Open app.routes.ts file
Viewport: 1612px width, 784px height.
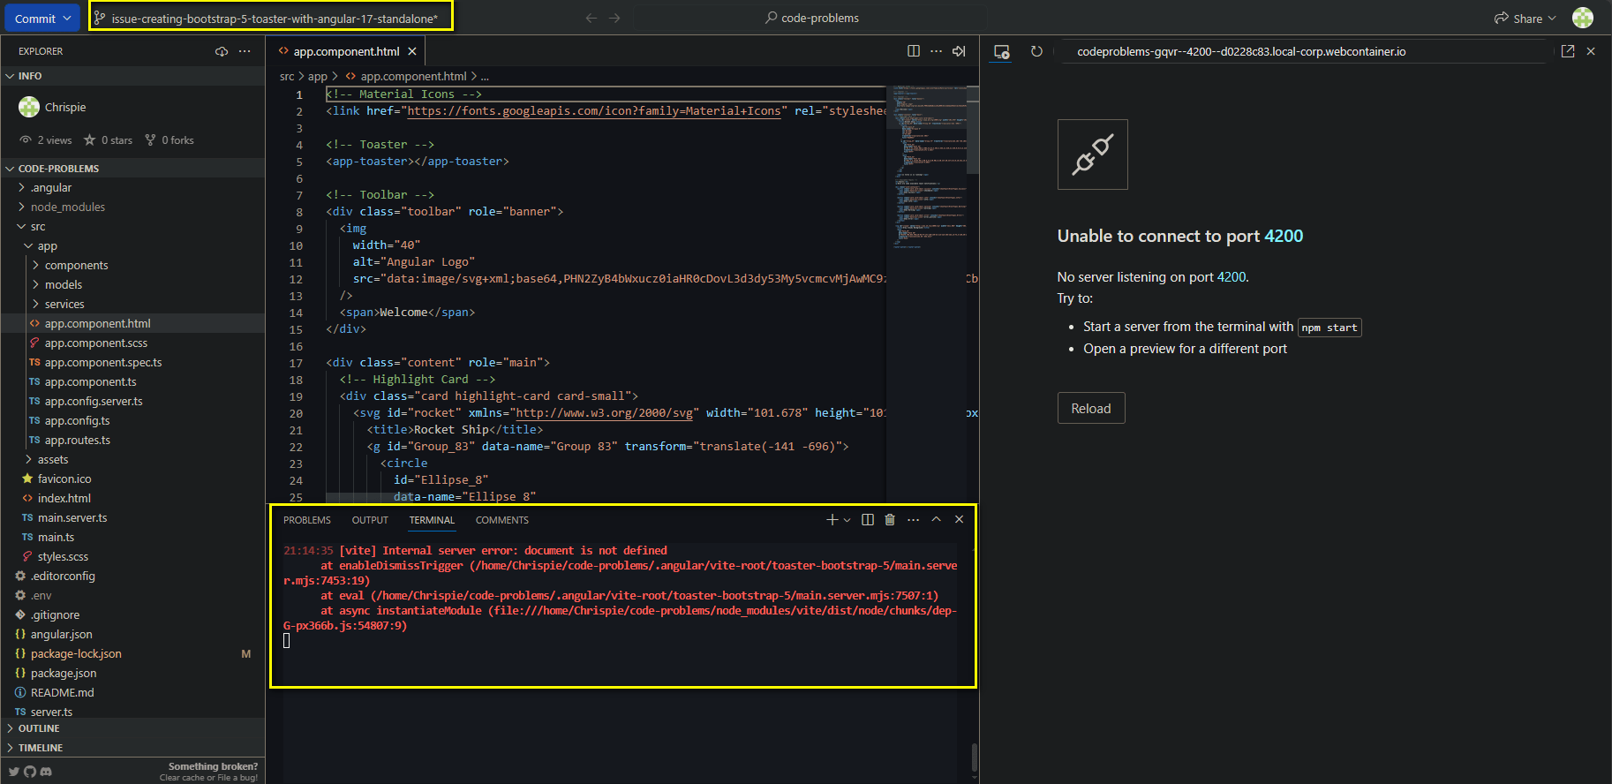(132, 440)
